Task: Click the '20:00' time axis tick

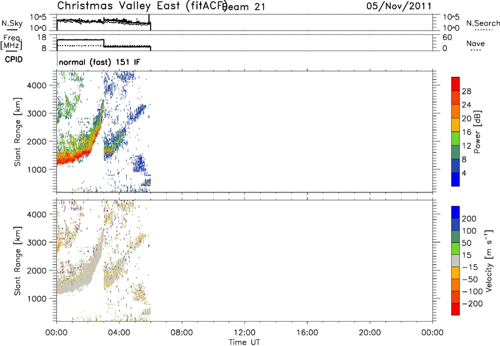Action: pos(370,333)
